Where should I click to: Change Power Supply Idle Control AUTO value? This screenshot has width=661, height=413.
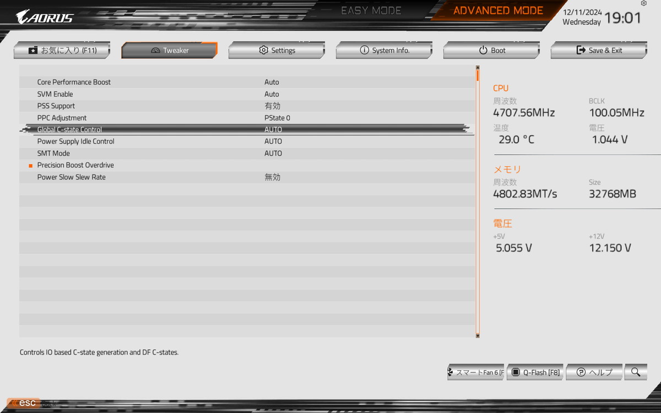(273, 142)
